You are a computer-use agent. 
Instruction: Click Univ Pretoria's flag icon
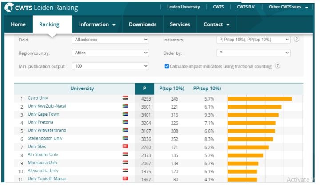tap(125, 122)
